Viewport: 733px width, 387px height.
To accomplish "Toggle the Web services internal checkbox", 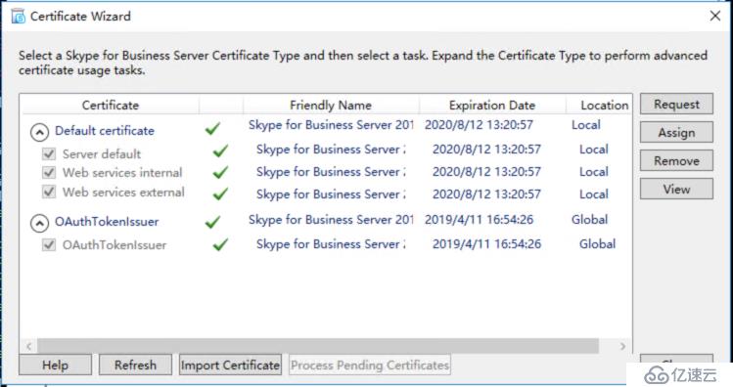I will pyautogui.click(x=49, y=172).
